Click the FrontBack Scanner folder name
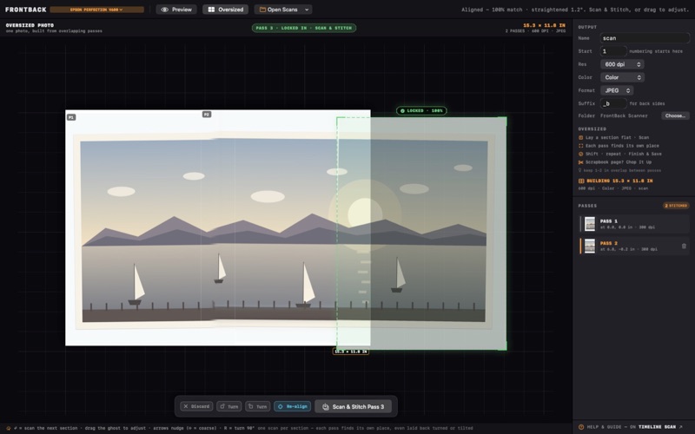695x434 pixels. pyautogui.click(x=624, y=115)
